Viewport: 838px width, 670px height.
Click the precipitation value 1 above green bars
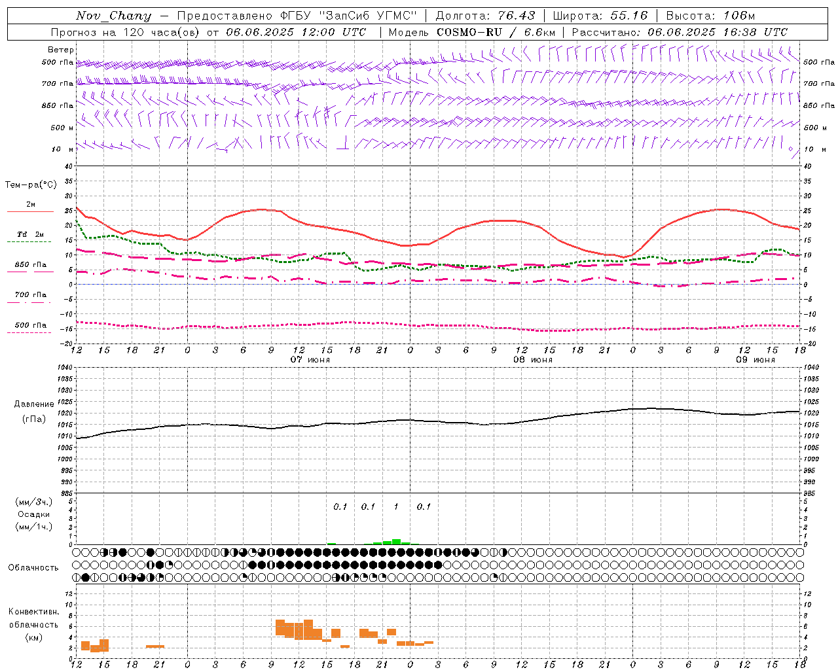[396, 506]
